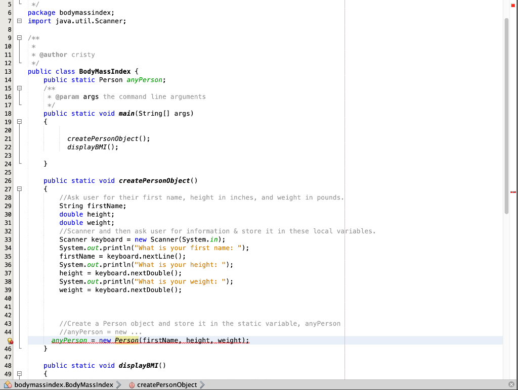The width and height of the screenshot is (518, 390).
Task: Open the chevron after BodyMassIndex breadcrumb
Action: 118,384
